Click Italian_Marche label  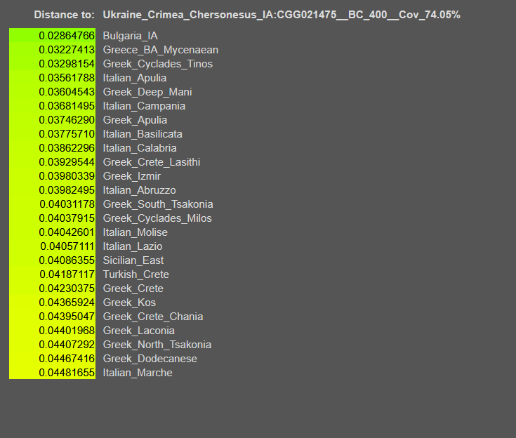pyautogui.click(x=138, y=373)
